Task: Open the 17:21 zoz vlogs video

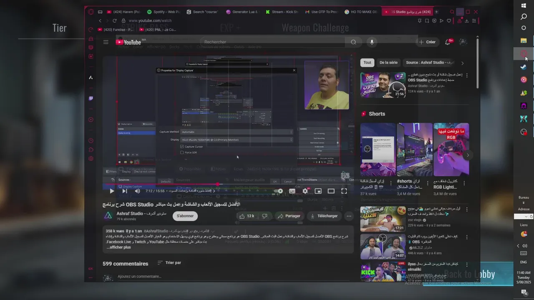Action: [383, 219]
